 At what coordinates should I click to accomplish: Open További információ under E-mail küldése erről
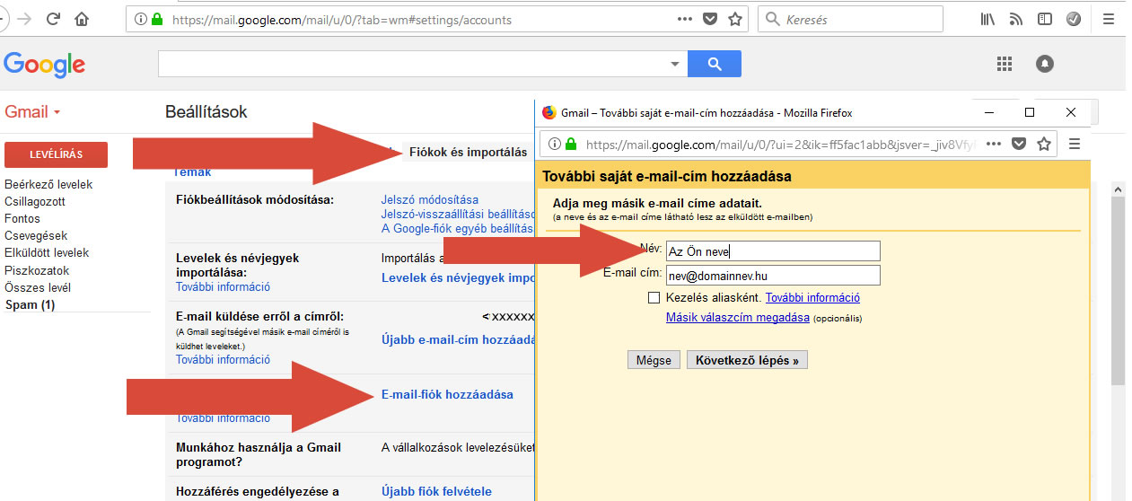click(x=223, y=360)
